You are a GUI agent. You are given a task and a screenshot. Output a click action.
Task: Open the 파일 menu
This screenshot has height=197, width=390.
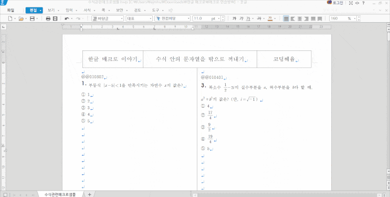pos(10,10)
